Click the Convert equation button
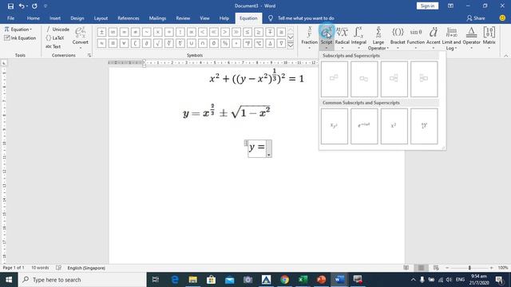This screenshot has height=287, width=511. (80, 37)
